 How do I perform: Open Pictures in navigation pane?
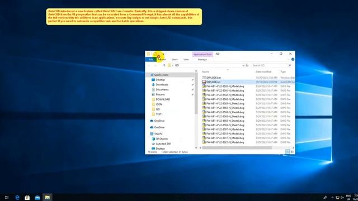[160, 94]
